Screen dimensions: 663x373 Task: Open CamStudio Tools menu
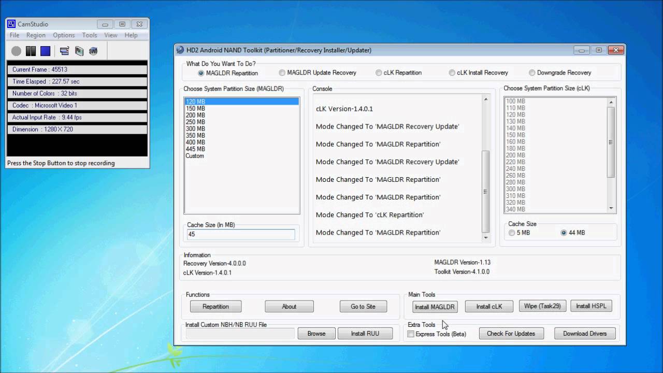90,35
